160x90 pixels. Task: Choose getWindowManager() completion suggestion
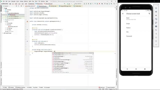tap(73, 56)
